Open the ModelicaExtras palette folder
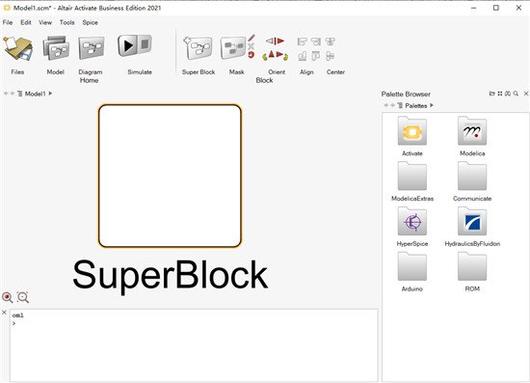This screenshot has width=530, height=383. coord(412,181)
